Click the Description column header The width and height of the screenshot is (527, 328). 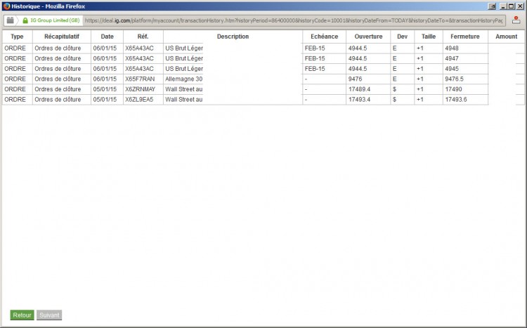233,37
